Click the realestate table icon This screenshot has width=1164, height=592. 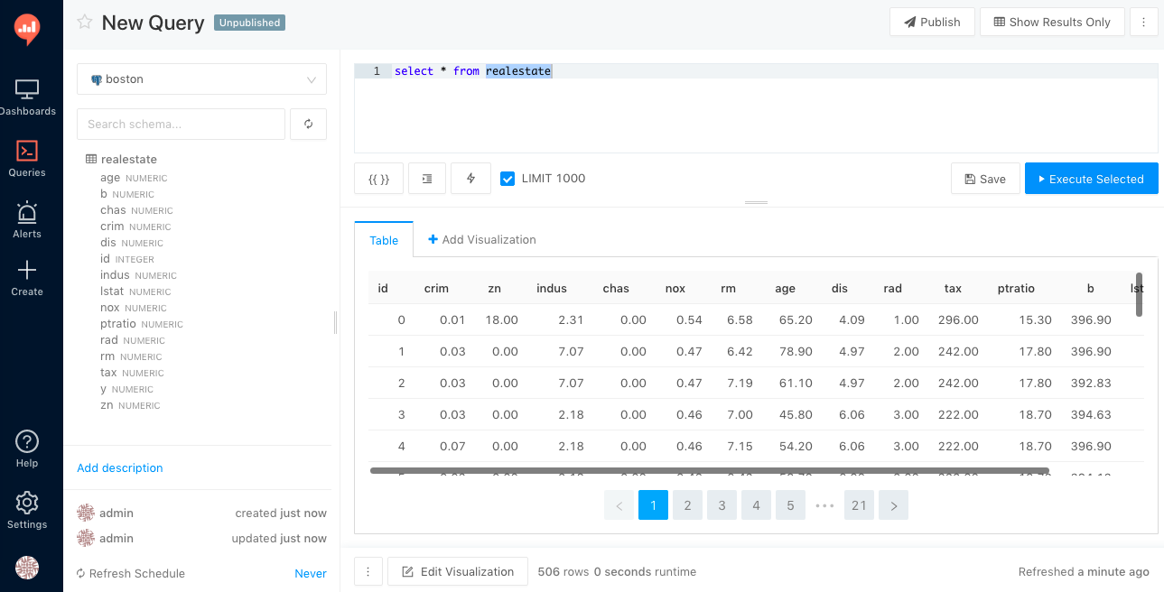point(91,160)
